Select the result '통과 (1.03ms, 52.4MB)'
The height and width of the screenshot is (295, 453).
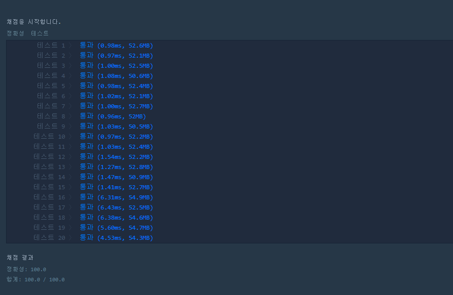pos(117,147)
